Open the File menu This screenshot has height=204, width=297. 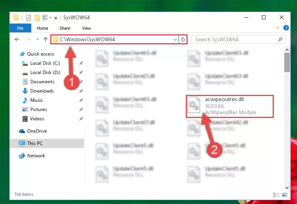point(20,28)
